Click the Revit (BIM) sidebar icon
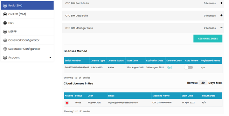Image resolution: width=229 pixels, height=116 pixels. point(5,5)
